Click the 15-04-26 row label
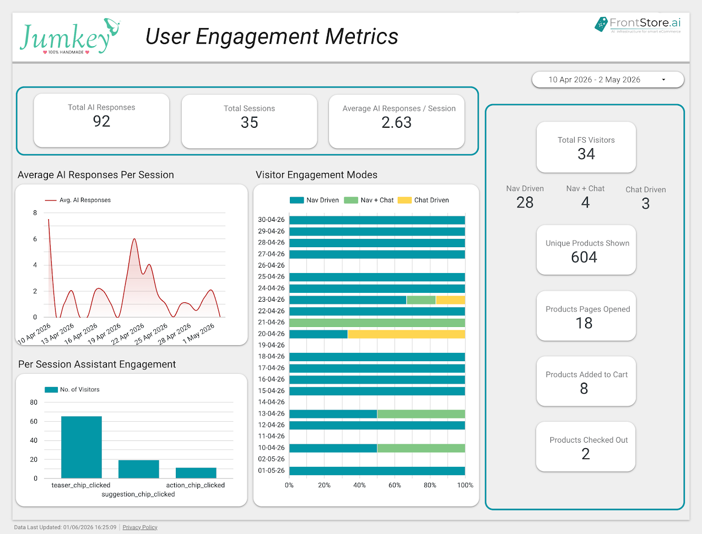 coord(271,391)
